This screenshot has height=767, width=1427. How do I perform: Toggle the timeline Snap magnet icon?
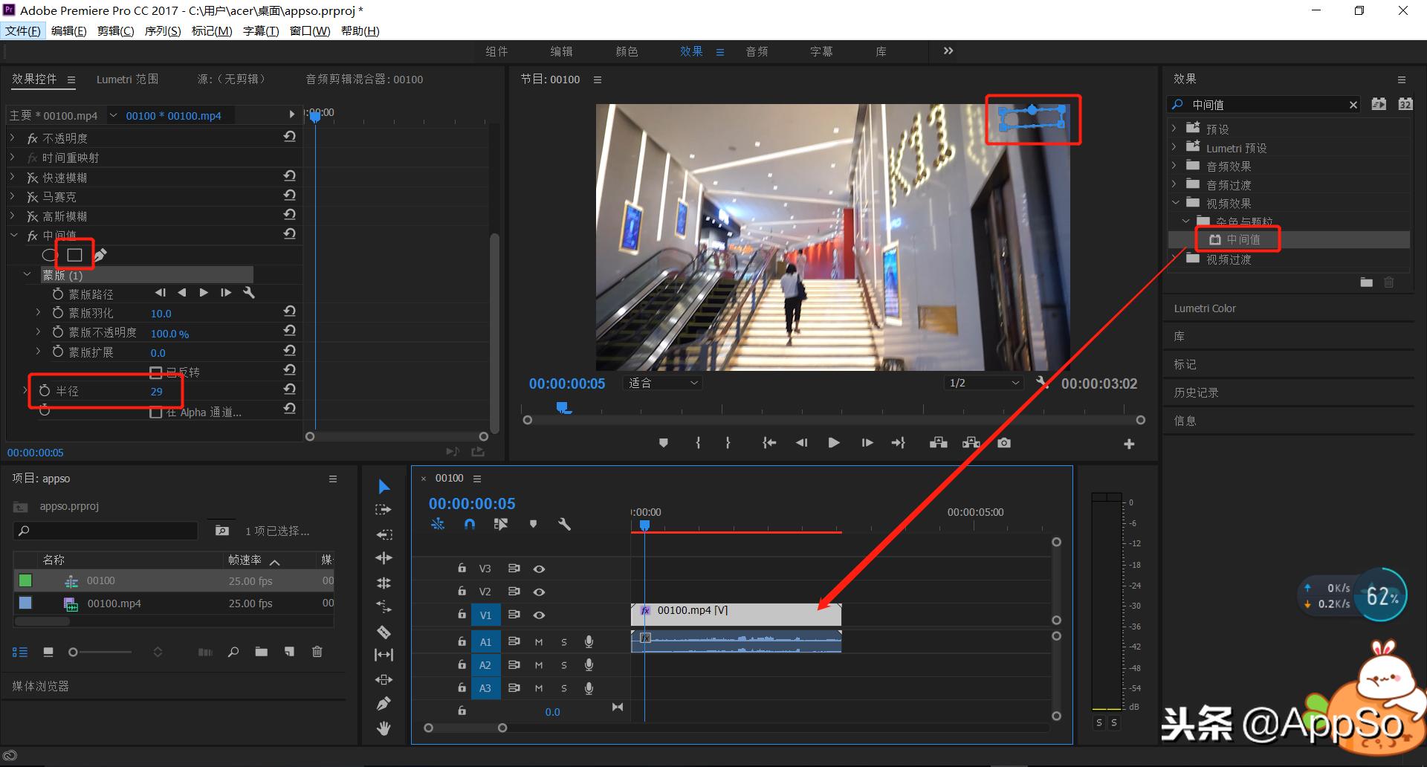(469, 524)
